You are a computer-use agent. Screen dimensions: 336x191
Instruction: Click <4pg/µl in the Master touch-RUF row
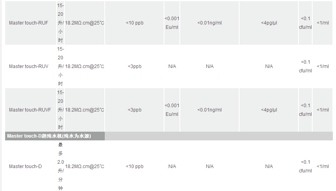269,23
